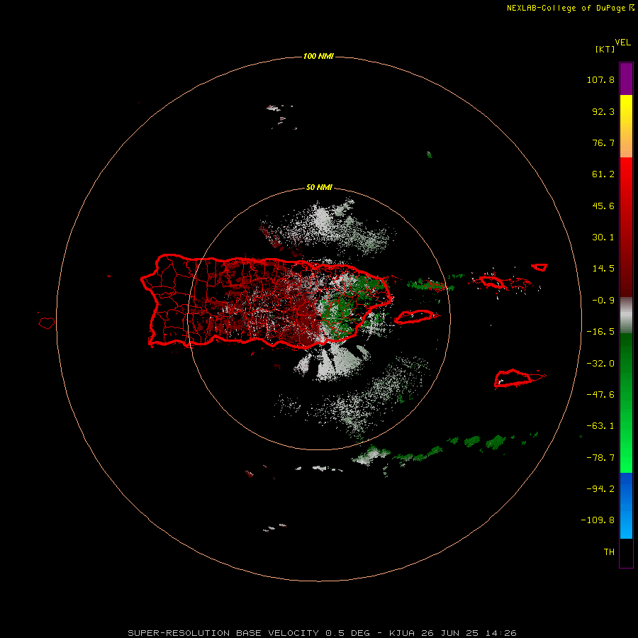Select the -63.1 legend value

pyautogui.click(x=600, y=426)
